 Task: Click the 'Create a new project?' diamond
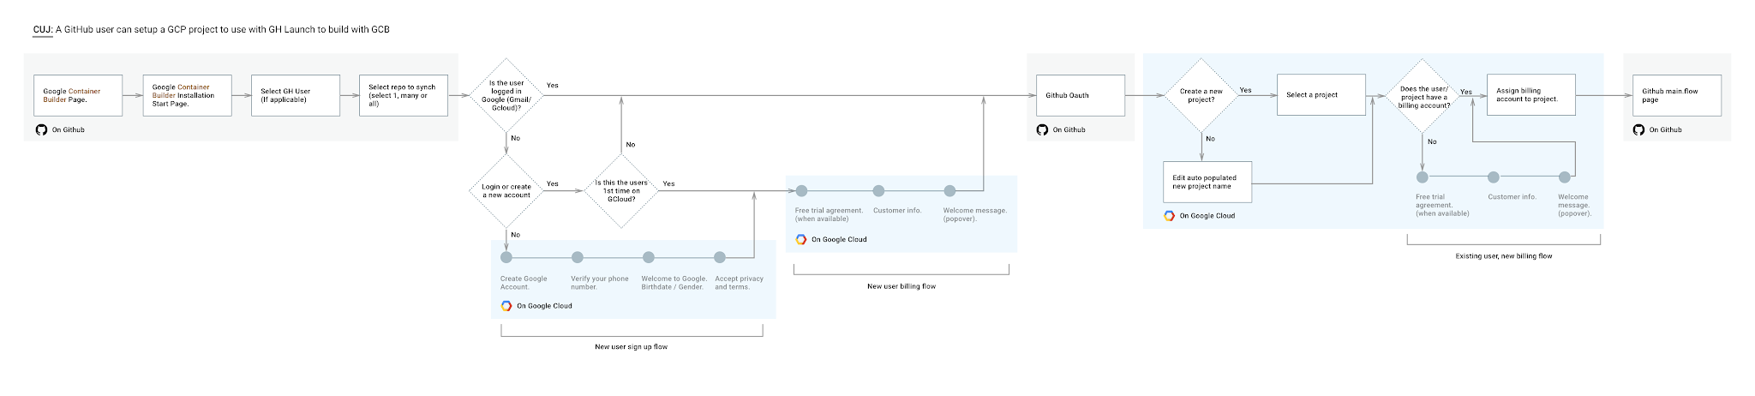pos(1201,95)
